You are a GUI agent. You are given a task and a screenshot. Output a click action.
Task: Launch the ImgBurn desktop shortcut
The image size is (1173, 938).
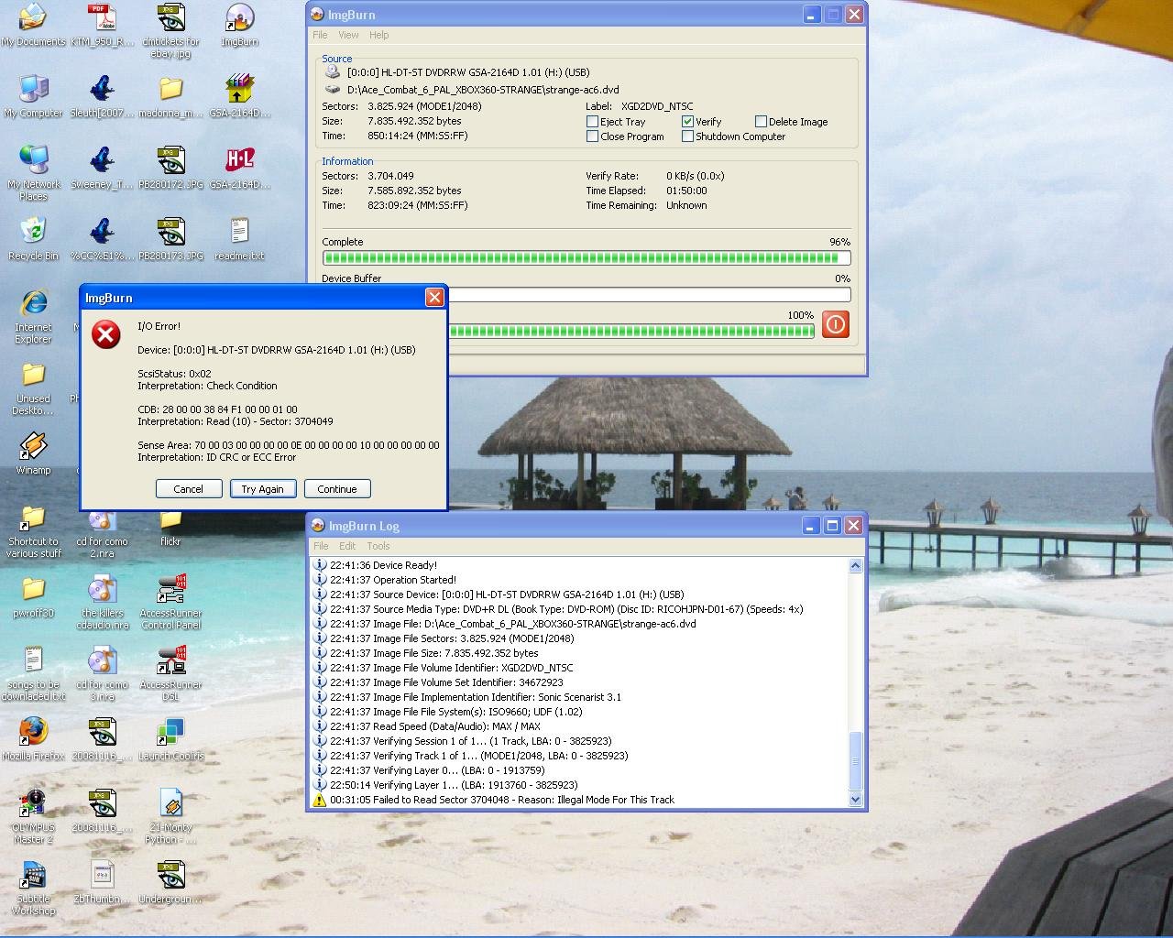239,25
